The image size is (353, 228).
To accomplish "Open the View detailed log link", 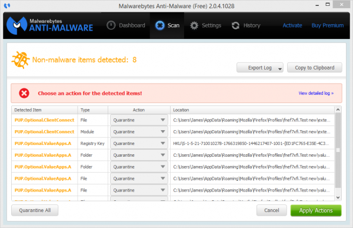I will 316,93.
